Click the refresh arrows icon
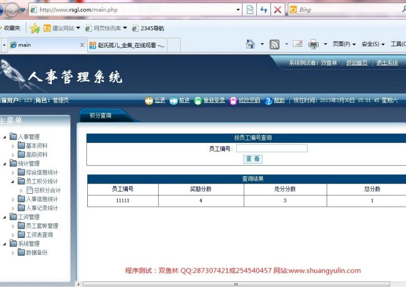This screenshot has height=287, width=406. pos(263,10)
